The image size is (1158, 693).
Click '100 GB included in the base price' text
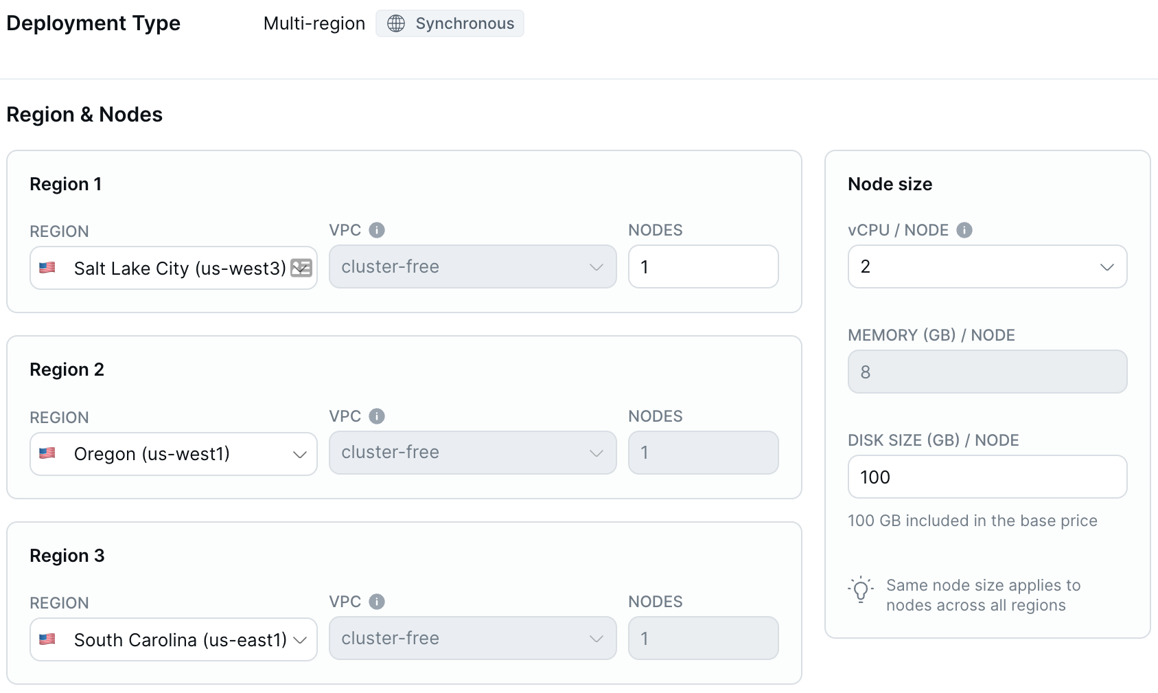(x=973, y=521)
